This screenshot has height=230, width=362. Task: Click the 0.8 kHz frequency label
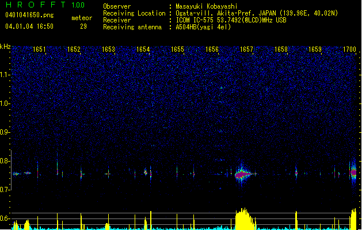click(x=5, y=161)
